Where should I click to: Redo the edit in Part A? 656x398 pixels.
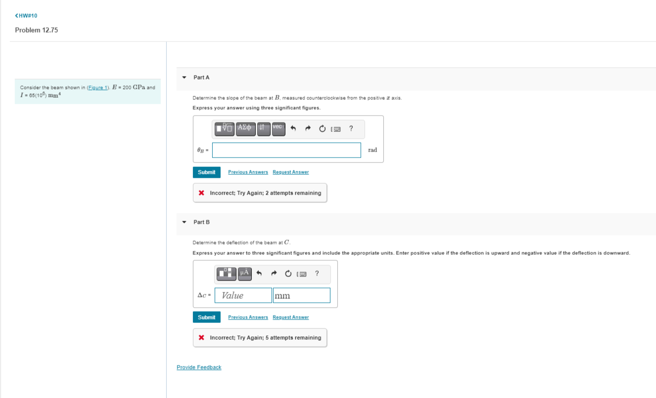click(308, 129)
